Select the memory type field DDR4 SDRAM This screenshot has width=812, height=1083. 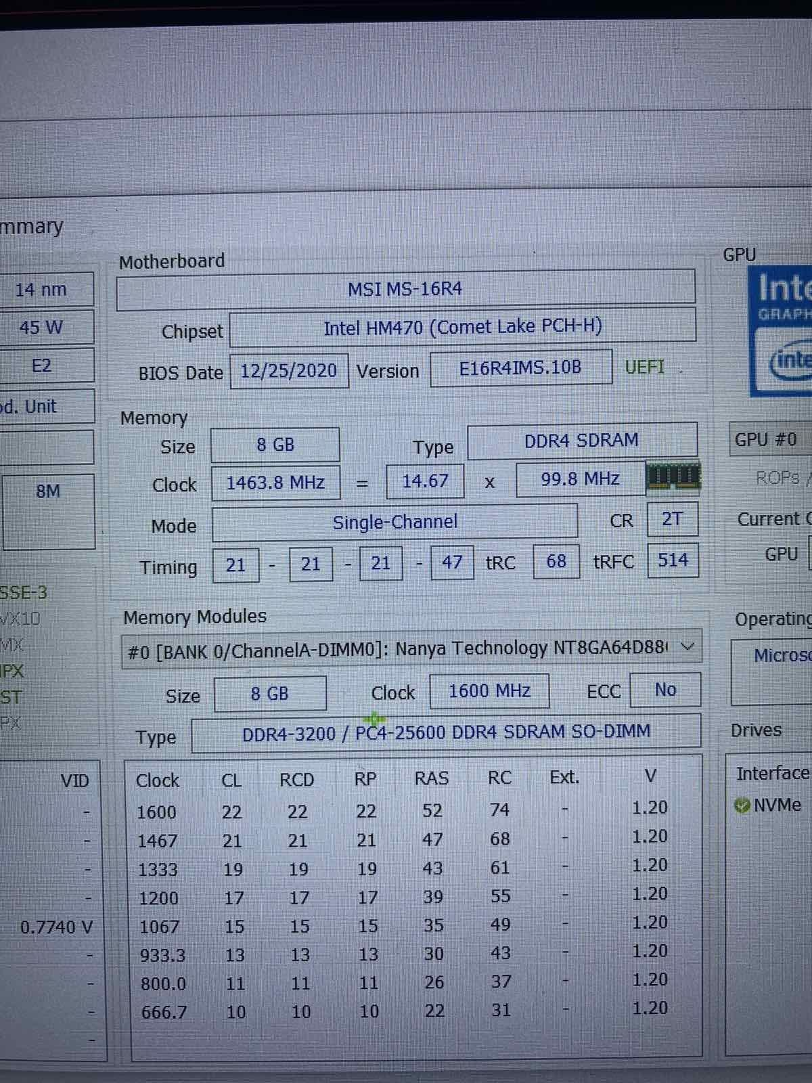(x=582, y=441)
